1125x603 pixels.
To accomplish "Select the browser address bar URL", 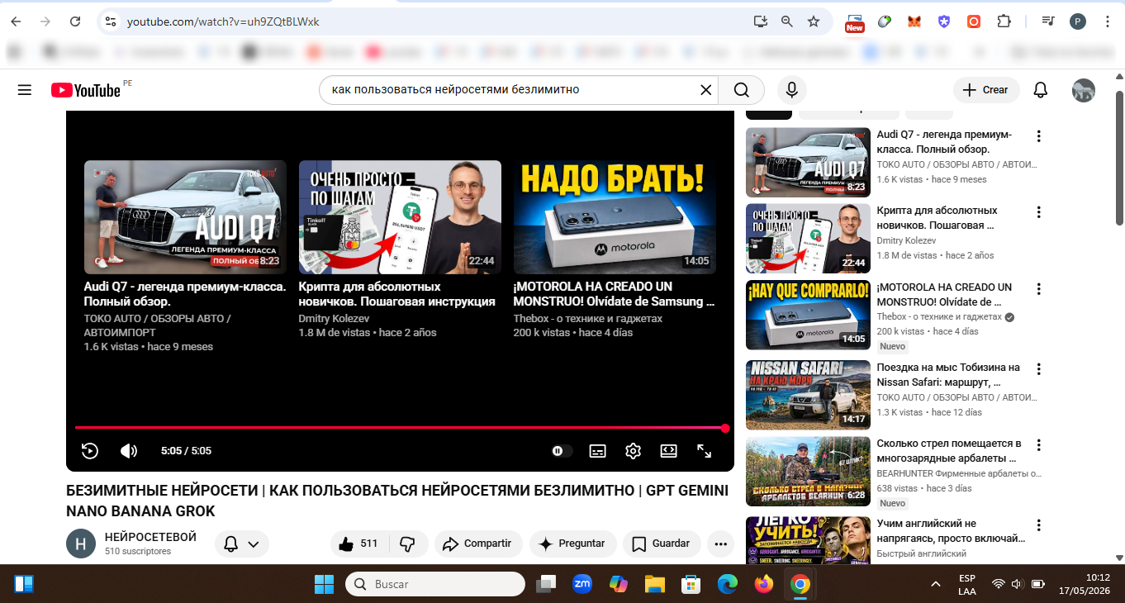I will point(223,21).
